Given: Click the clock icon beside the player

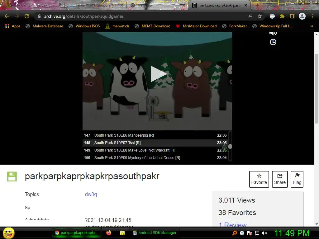Looking at the screenshot, I should point(273,42).
